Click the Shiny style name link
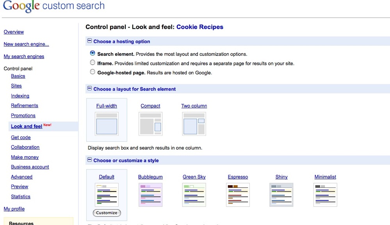Screen dimensions: 390x225 pos(281,177)
